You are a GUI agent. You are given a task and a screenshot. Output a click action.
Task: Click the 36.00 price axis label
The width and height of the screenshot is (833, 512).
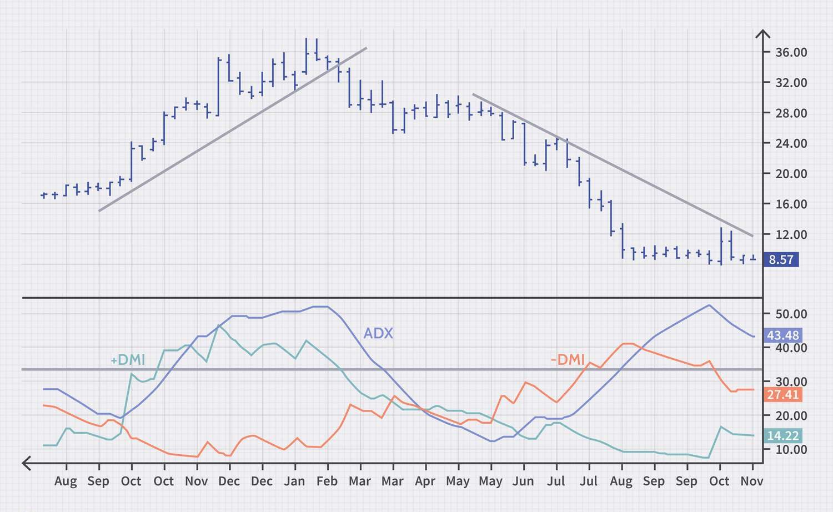click(x=791, y=52)
